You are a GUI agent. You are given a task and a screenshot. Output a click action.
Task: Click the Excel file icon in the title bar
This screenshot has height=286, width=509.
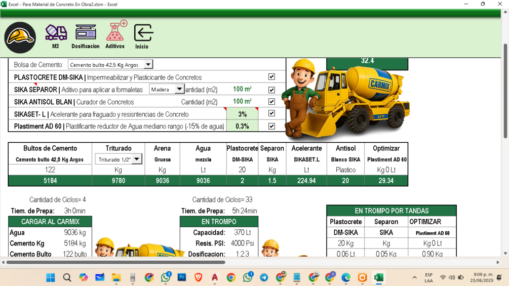4,4
